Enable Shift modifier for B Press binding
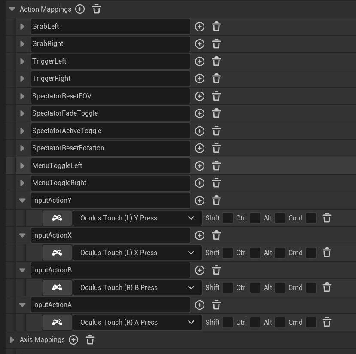Viewport: 356px width, 354px height. [228, 288]
